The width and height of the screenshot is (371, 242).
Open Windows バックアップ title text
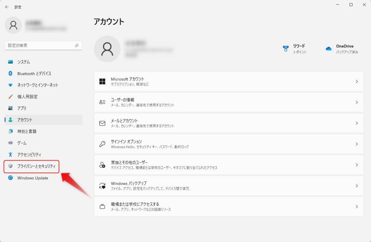[129, 183]
